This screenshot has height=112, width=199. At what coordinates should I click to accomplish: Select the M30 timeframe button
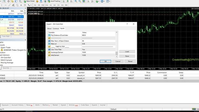47,5
